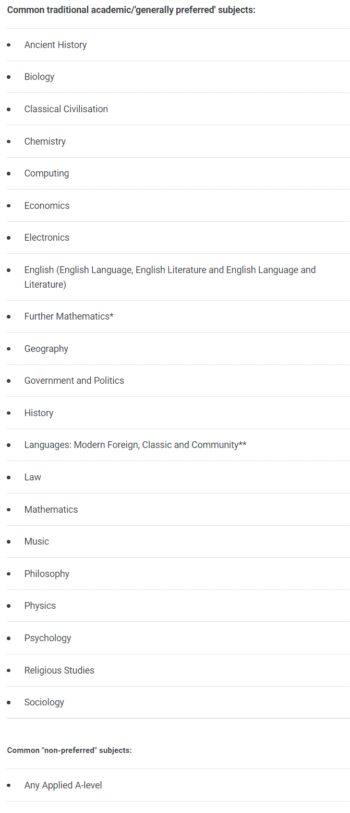Select the Psychology list item
Image resolution: width=350 pixels, height=813 pixels.
47,638
